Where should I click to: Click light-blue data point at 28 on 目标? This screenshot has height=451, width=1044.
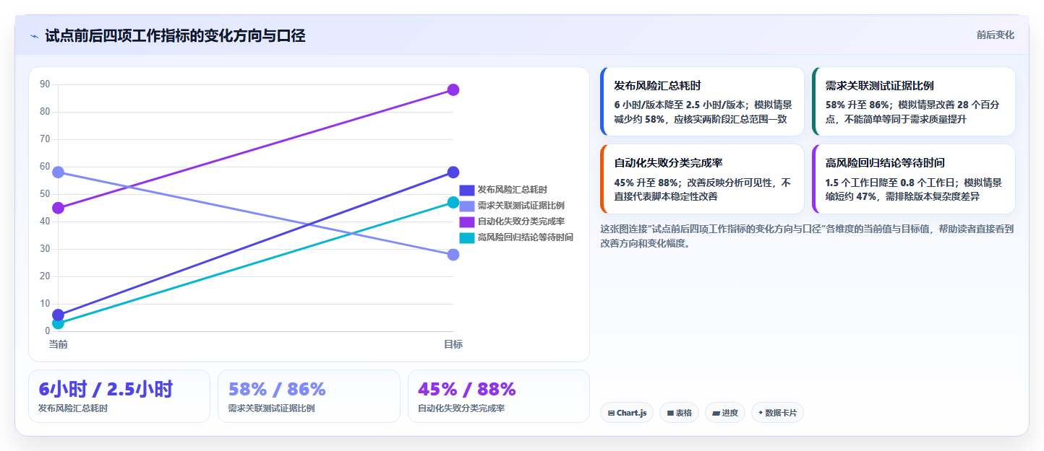[x=453, y=255]
